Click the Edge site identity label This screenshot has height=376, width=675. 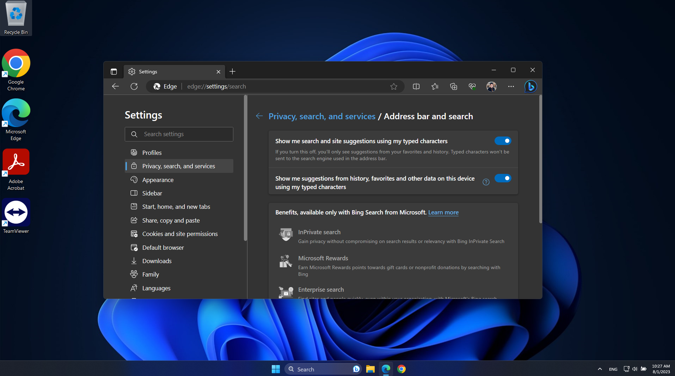165,86
